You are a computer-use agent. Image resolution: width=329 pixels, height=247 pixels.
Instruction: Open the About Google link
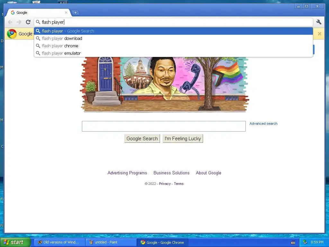pyautogui.click(x=209, y=173)
